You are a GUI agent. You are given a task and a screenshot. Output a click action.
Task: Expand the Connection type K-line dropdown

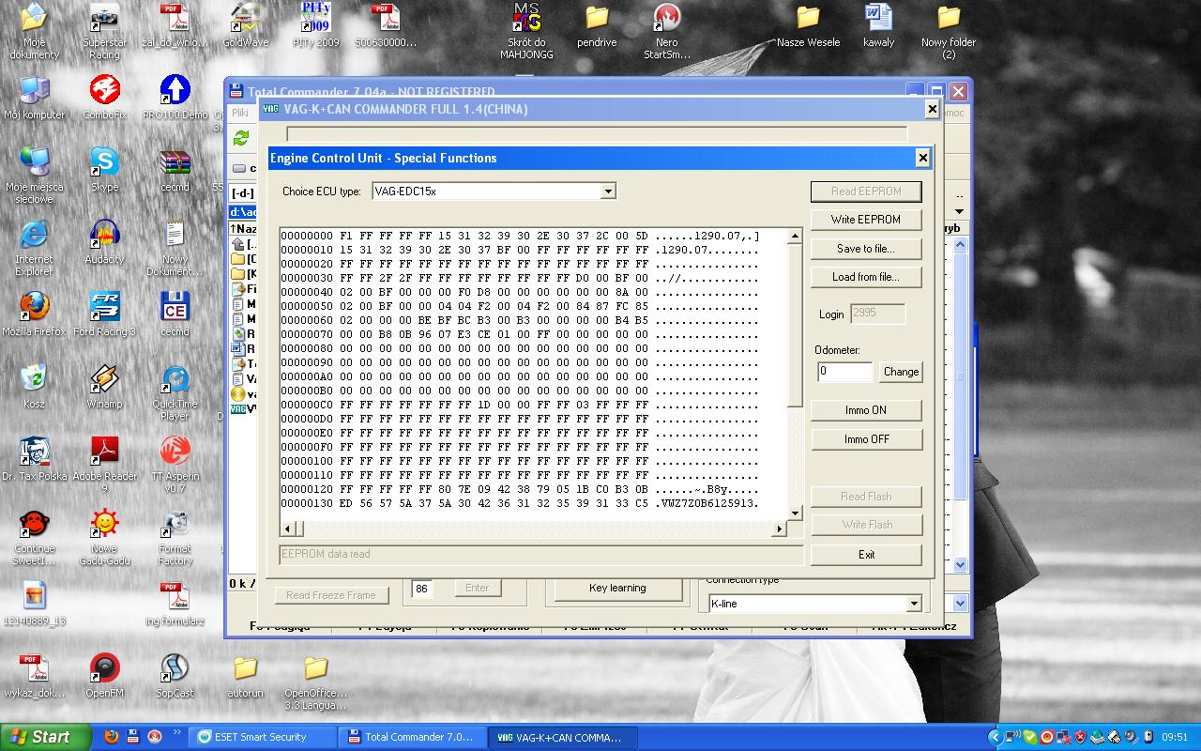pos(914,604)
